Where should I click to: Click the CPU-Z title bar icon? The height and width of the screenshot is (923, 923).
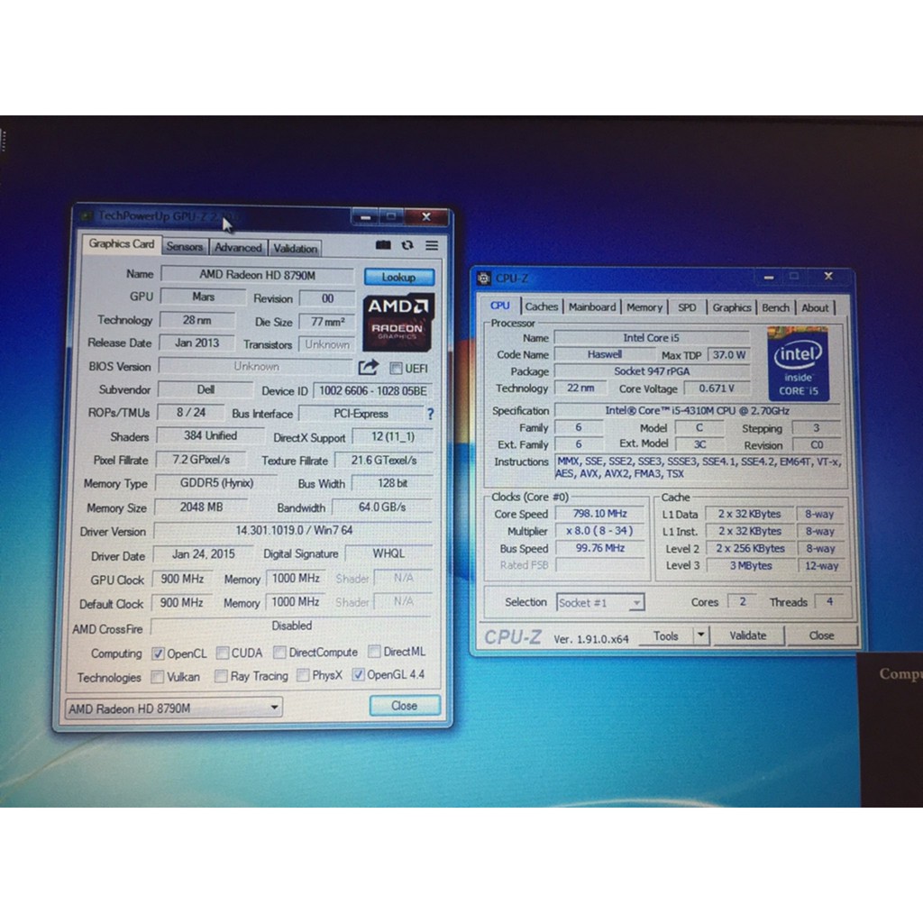[x=483, y=278]
